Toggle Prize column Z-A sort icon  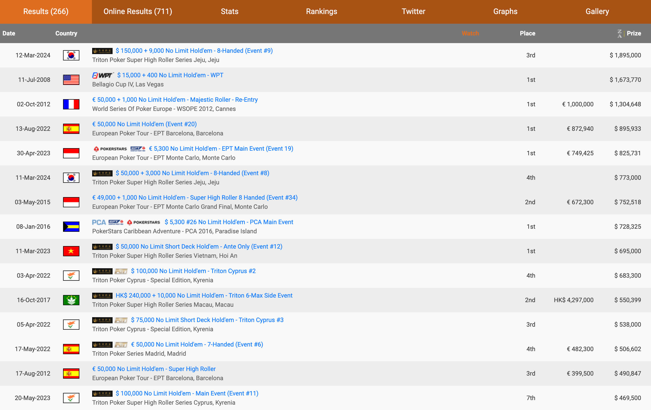(x=620, y=33)
